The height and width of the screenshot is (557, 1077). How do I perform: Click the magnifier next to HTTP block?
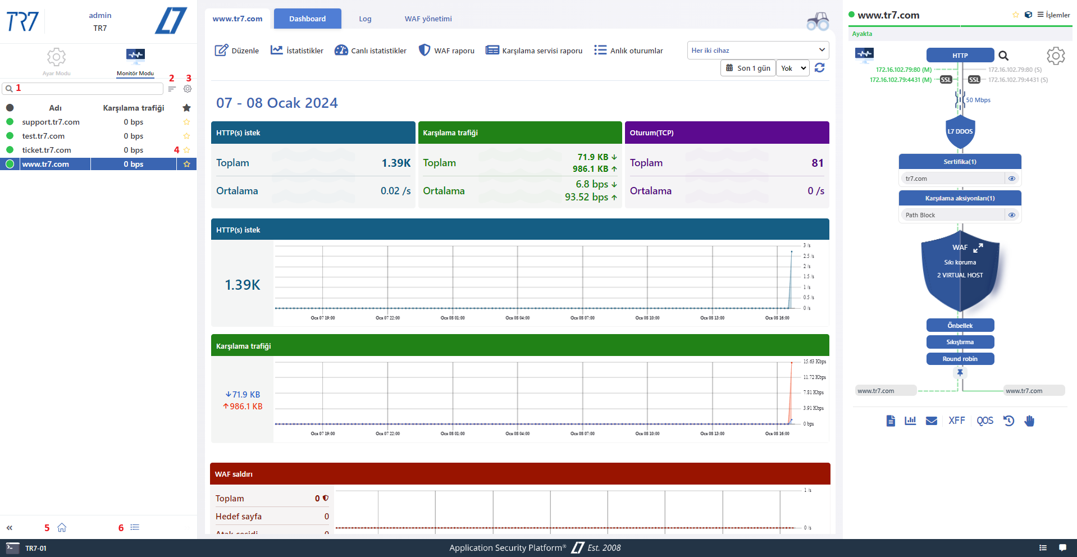point(1003,56)
